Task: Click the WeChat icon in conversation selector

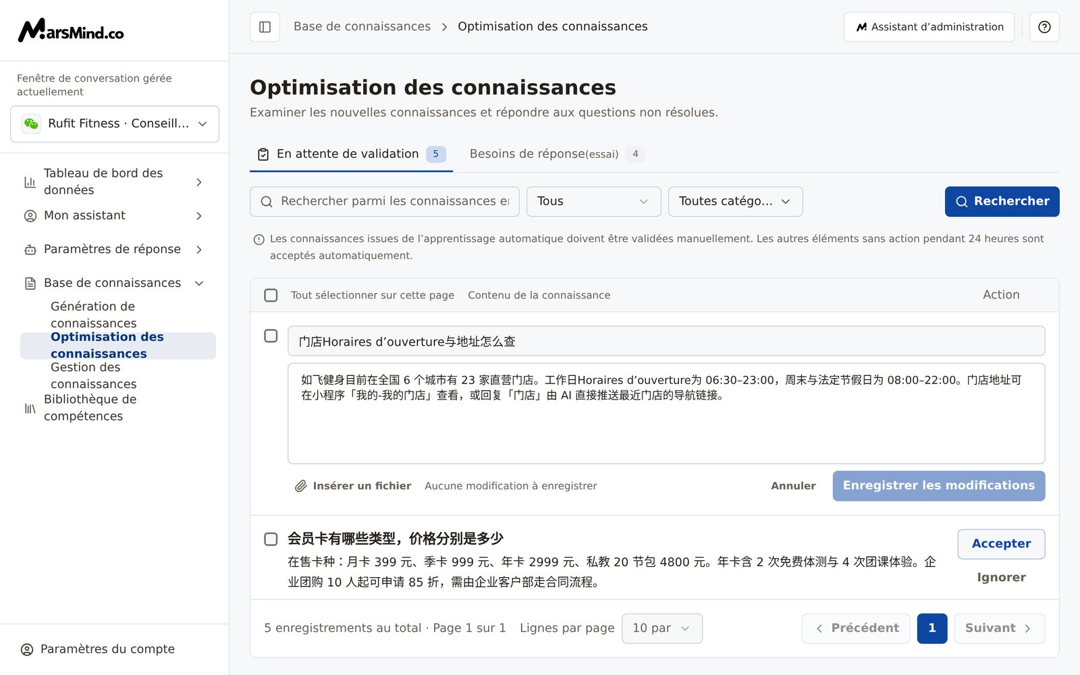Action: coord(31,124)
